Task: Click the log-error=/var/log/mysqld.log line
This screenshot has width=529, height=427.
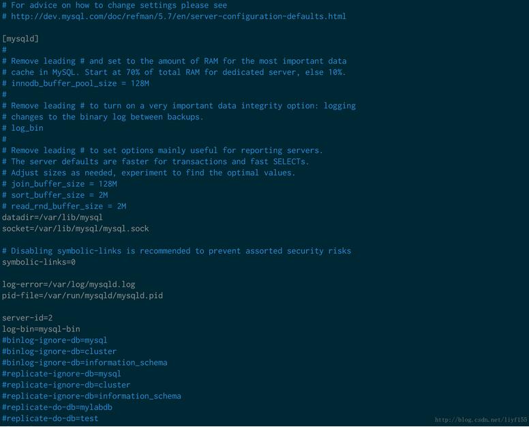Action: [68, 284]
